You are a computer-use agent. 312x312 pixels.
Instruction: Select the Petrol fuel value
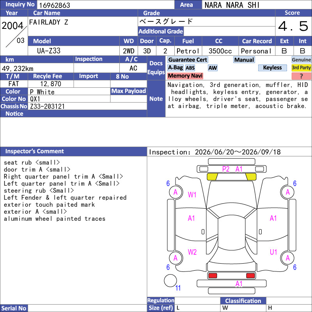tap(188, 51)
